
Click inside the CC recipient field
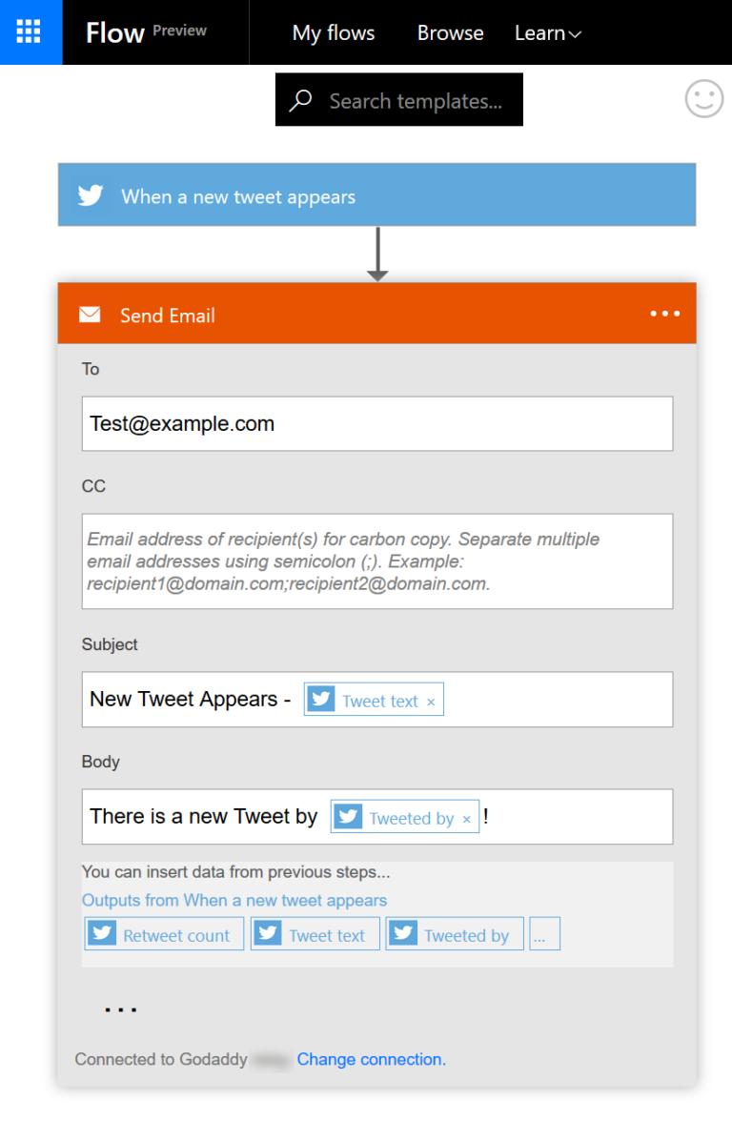click(x=377, y=560)
